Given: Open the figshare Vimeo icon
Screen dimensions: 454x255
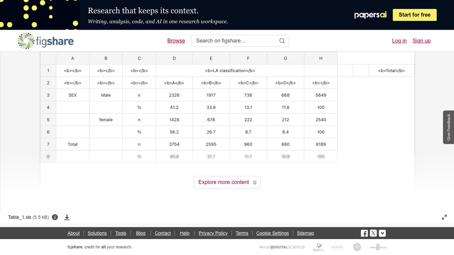Looking at the screenshot, I should point(382,233).
